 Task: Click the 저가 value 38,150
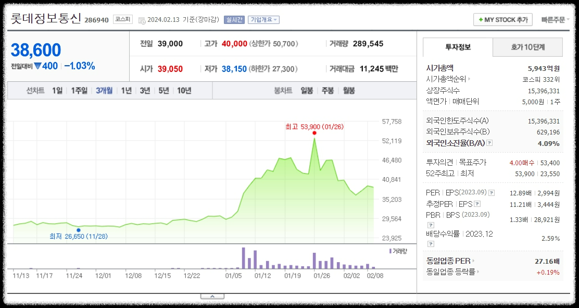click(234, 69)
